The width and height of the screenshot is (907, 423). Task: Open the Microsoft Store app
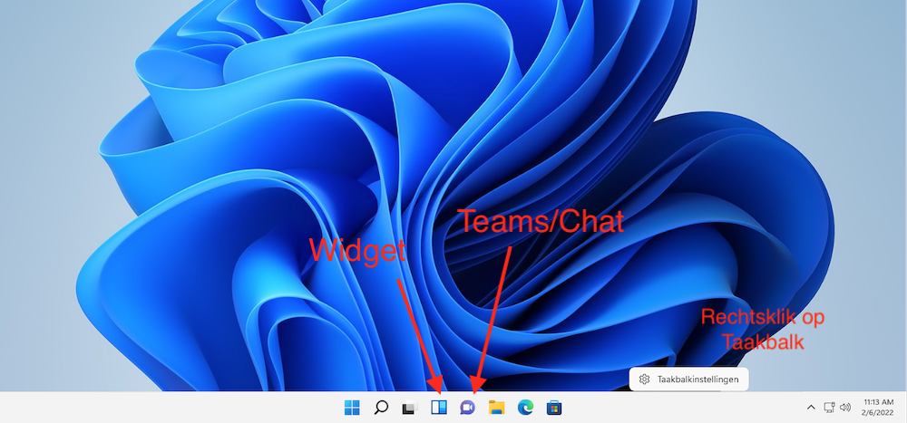coord(552,408)
